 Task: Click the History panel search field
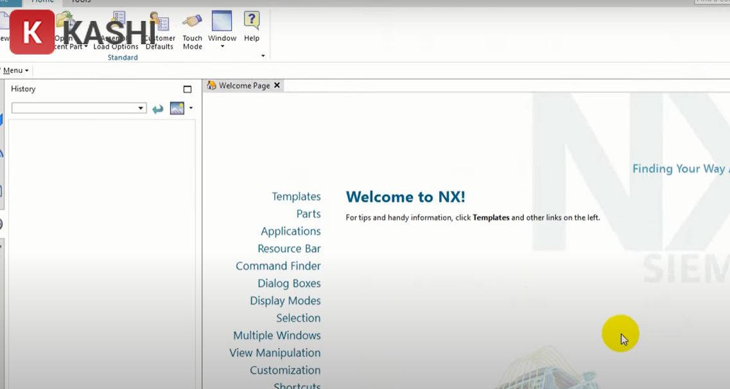point(74,108)
